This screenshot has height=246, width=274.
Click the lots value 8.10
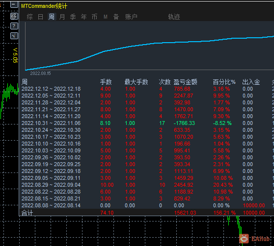[105, 123]
